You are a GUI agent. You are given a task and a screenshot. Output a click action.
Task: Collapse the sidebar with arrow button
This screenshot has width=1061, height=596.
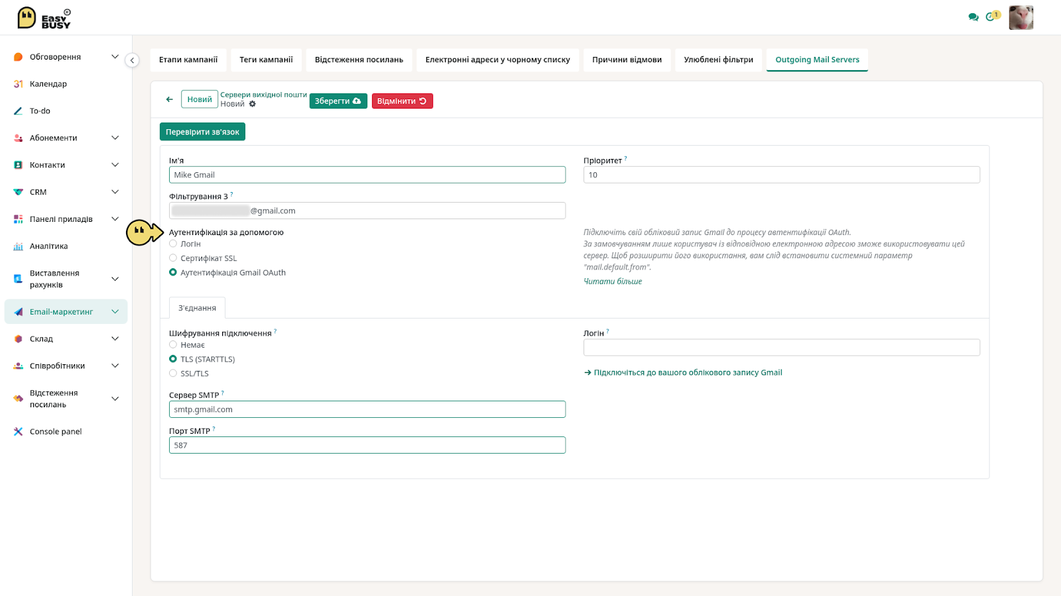click(x=132, y=60)
